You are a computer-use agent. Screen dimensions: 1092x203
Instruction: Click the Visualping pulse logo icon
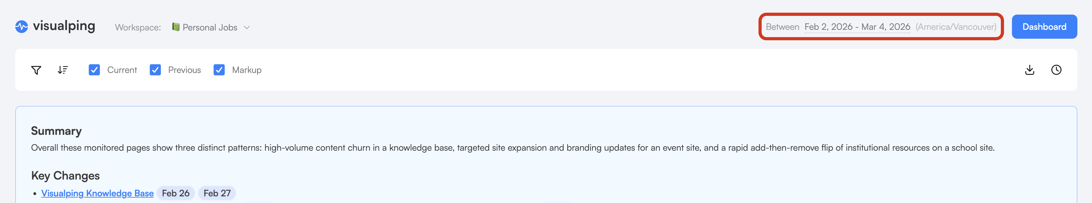click(x=21, y=27)
